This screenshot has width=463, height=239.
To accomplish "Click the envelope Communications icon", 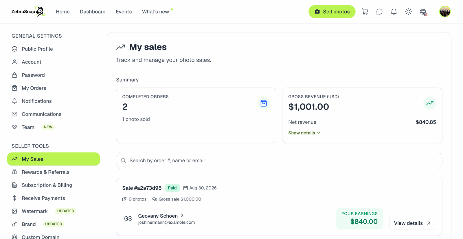I will coord(14,114).
